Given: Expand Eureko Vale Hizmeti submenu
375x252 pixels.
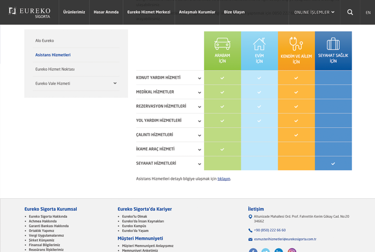Looking at the screenshot, I should tap(115, 84).
